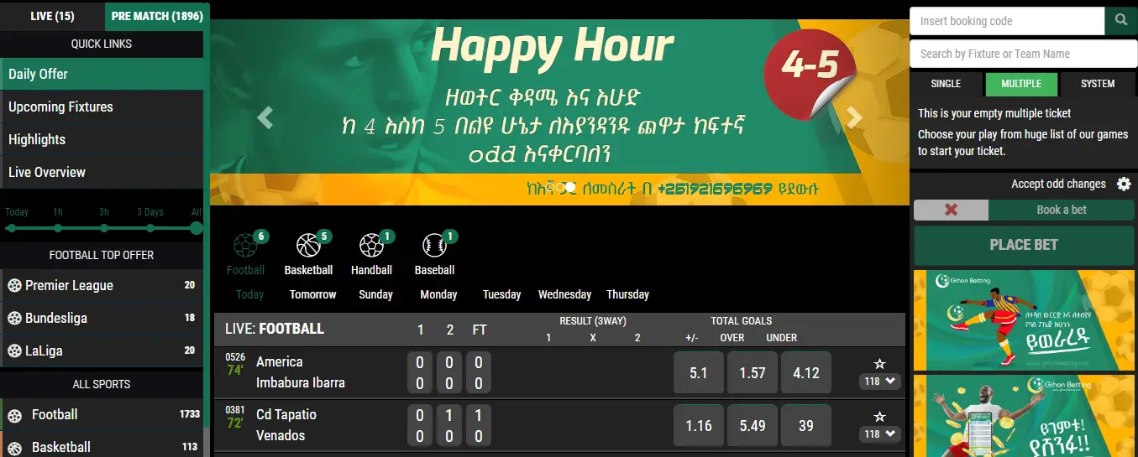Image resolution: width=1138 pixels, height=457 pixels.
Task: Open odd changes settings gear
Action: [x=1124, y=184]
